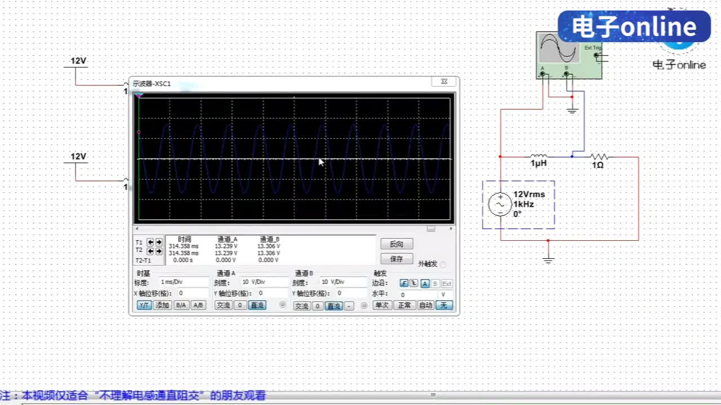This screenshot has width=721, height=405.
Task: Select the ground symbol under the oscilloscope
Action: pos(572,110)
